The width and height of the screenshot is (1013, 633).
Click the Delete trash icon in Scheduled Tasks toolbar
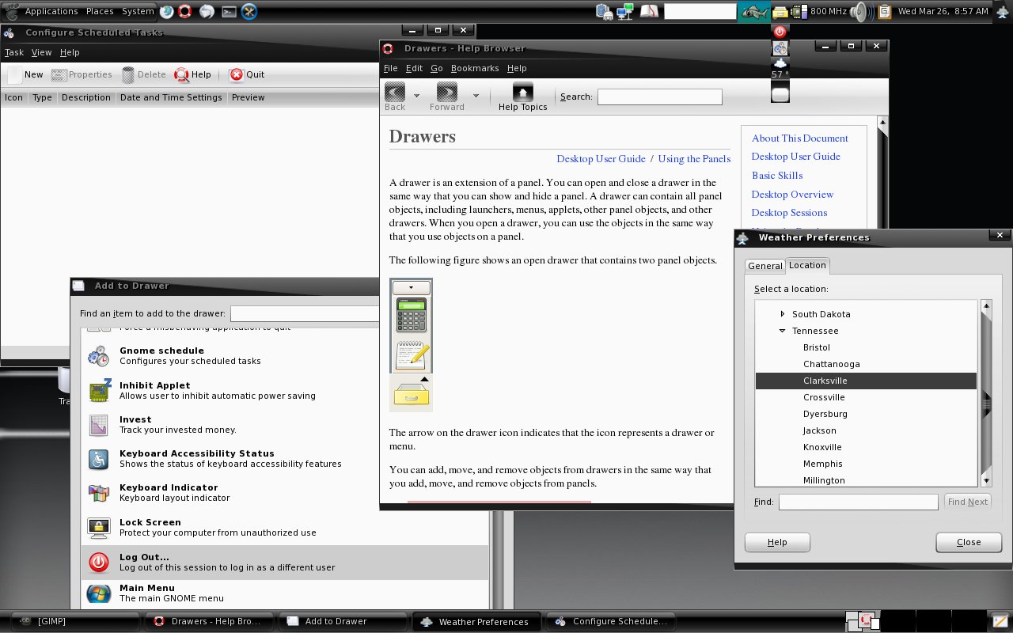pos(128,75)
